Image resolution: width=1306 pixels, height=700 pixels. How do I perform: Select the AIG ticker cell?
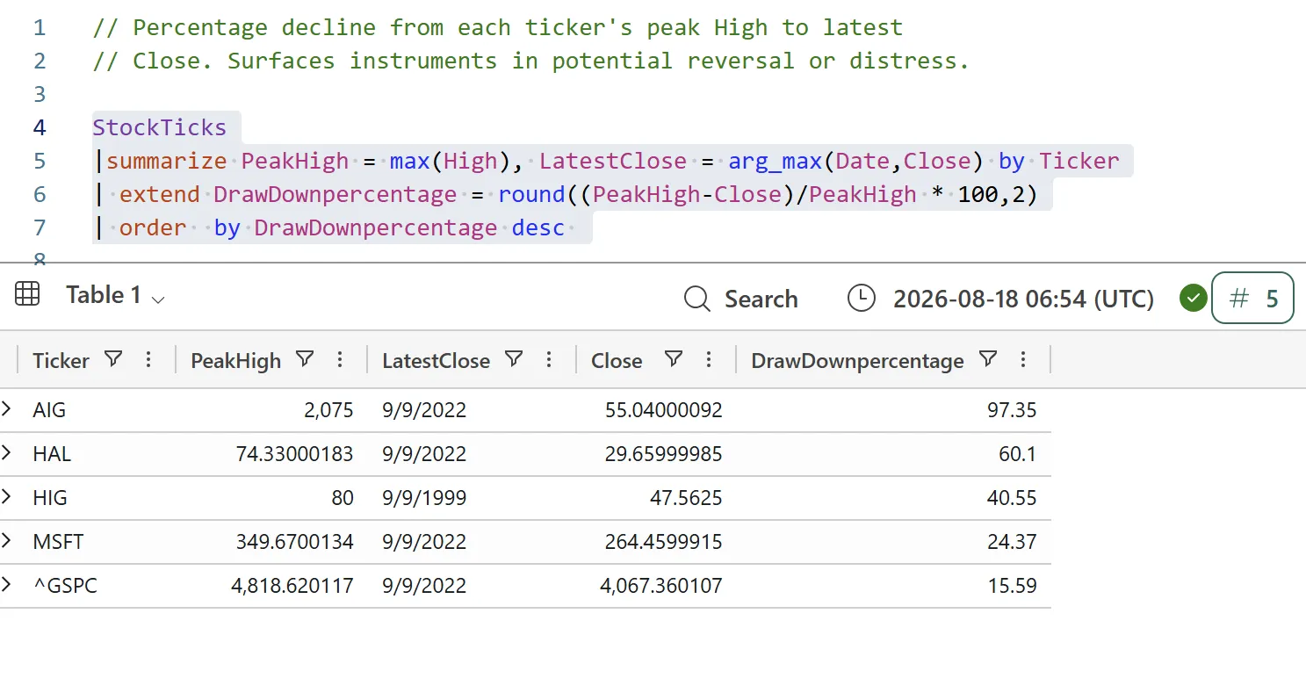(49, 410)
